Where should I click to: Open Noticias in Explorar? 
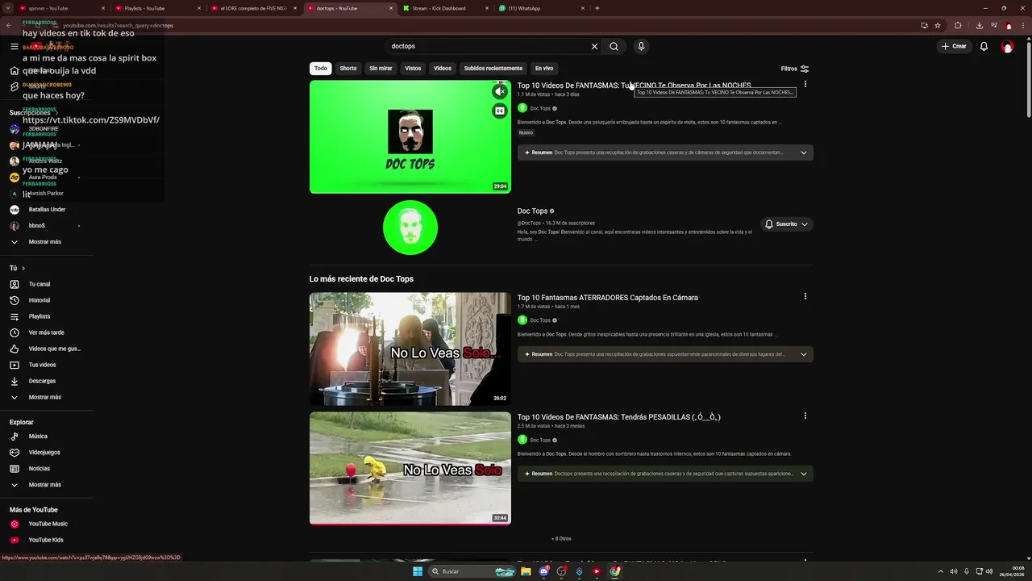[x=47, y=469]
